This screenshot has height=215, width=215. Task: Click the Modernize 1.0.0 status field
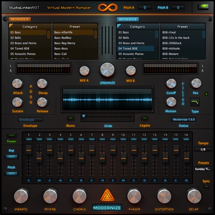184,120
